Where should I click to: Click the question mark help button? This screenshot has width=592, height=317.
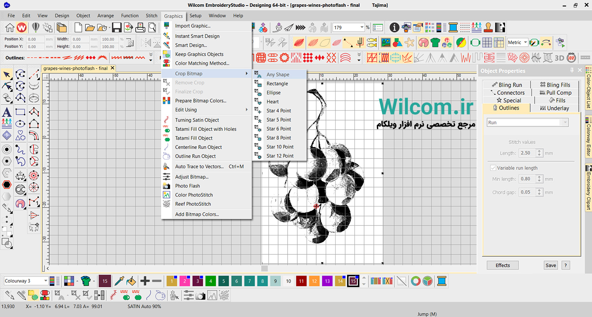pos(566,265)
